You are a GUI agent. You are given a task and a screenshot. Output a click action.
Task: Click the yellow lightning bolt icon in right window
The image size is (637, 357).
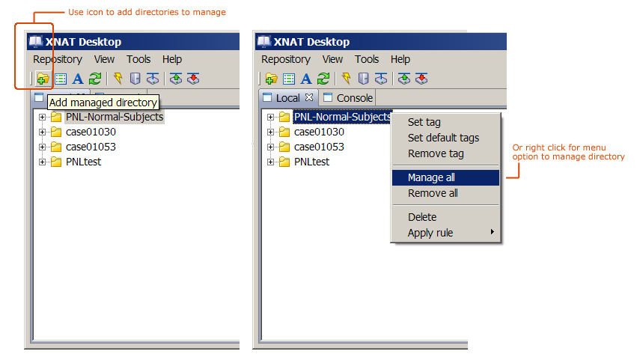tap(346, 78)
